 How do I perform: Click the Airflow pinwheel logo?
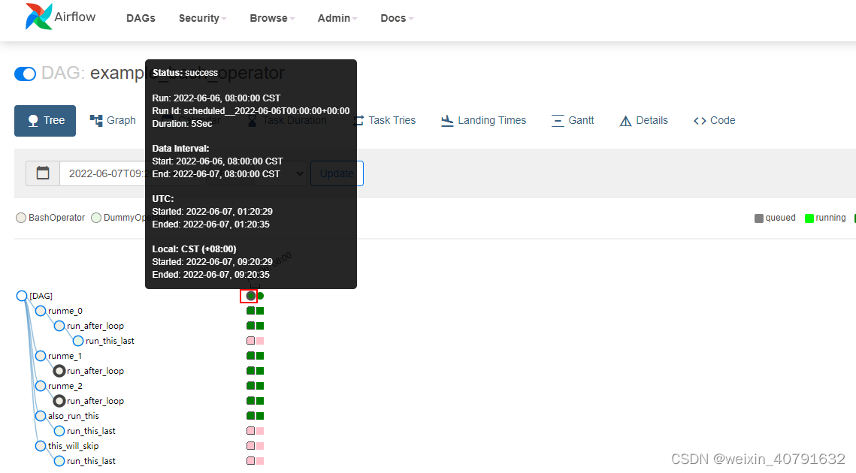click(39, 17)
